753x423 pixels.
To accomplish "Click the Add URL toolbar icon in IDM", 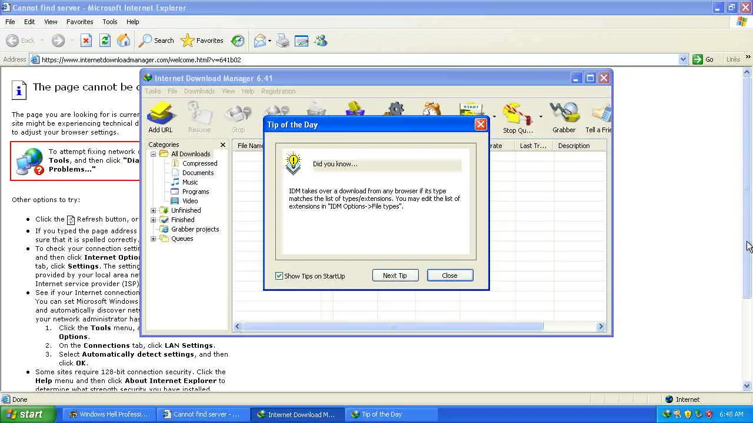I will (160, 117).
